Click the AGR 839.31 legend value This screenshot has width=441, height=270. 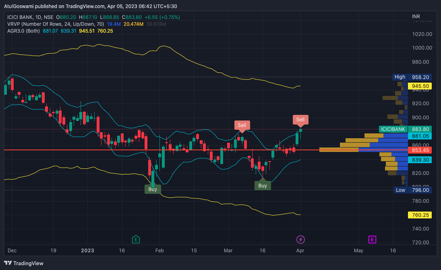coord(68,31)
